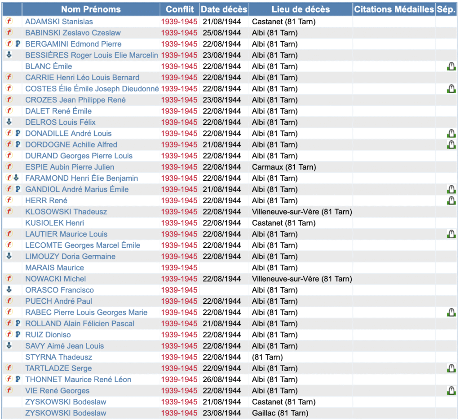Open the ADAMSKI Stanislas record
460x419 pixels.
coord(59,22)
